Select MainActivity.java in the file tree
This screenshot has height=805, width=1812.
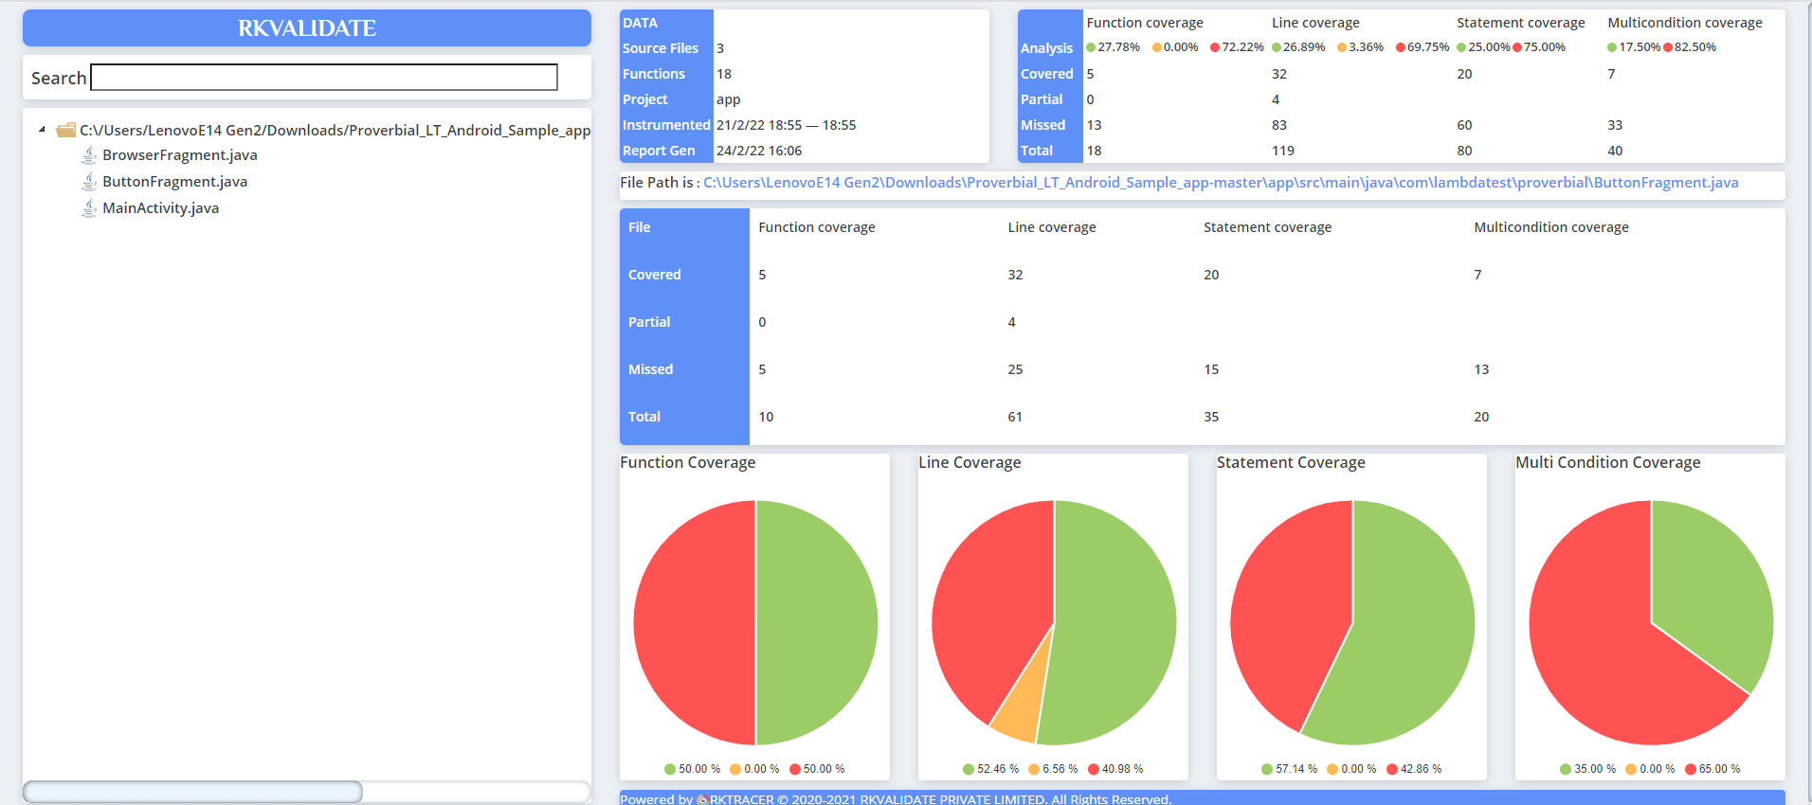(160, 208)
